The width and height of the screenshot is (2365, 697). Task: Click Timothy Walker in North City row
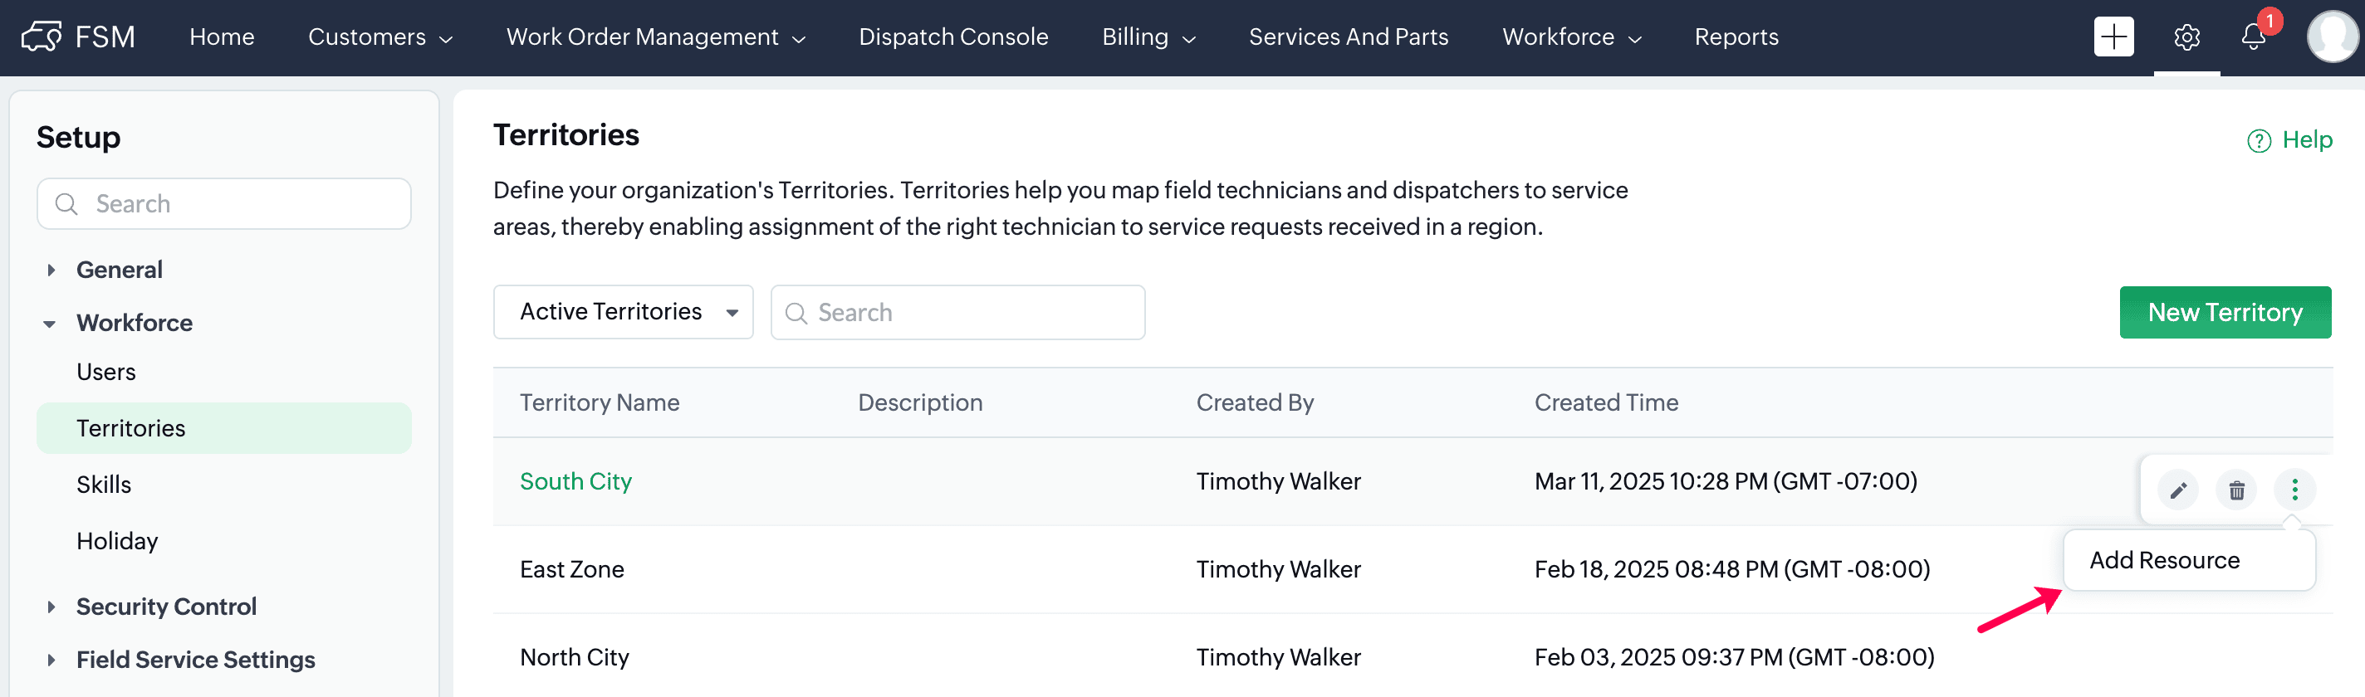pos(1278,657)
